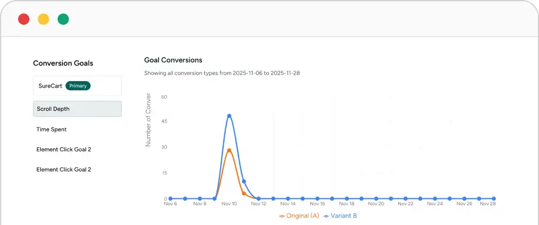Screen dimensions: 539x225
Task: Click the Nov 24 axis label
Action: [x=435, y=204]
